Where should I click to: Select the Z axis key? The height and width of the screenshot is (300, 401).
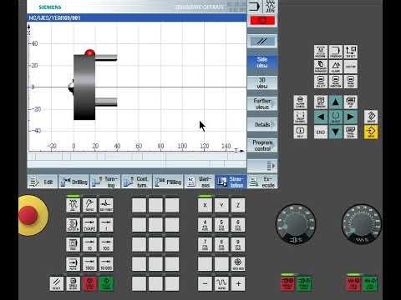pos(238,205)
